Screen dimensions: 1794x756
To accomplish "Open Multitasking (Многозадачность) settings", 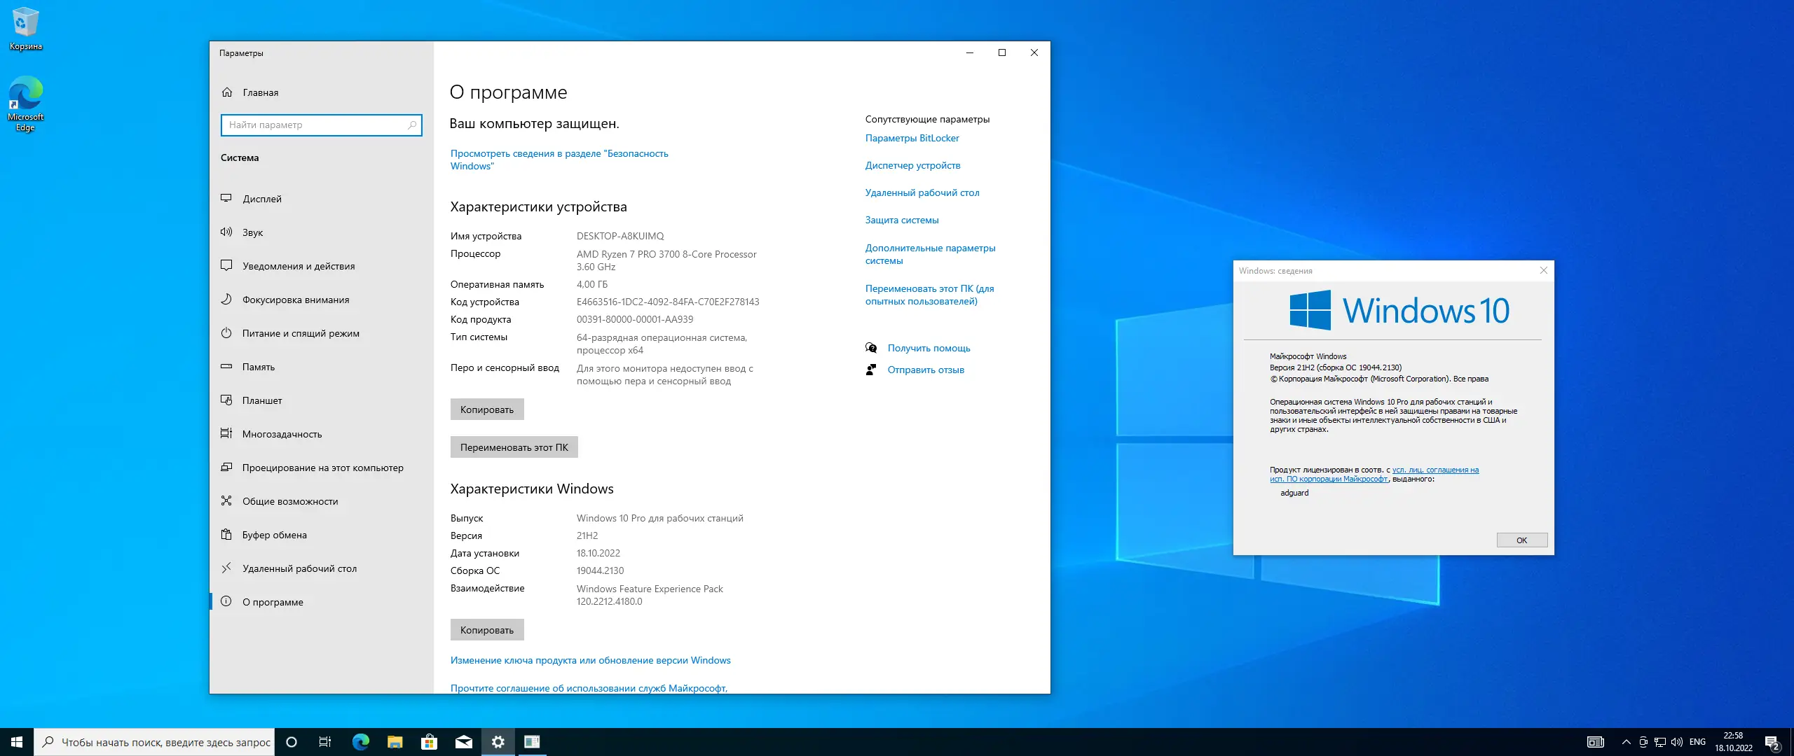I will pyautogui.click(x=282, y=434).
